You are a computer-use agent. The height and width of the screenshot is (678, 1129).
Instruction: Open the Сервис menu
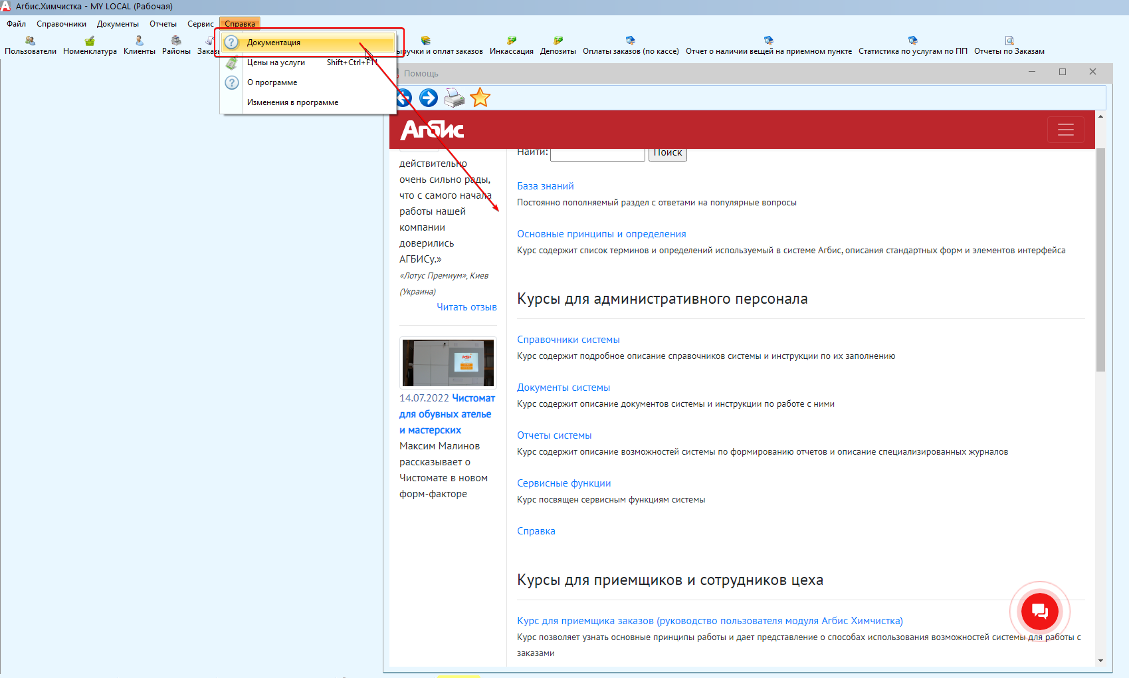click(200, 24)
